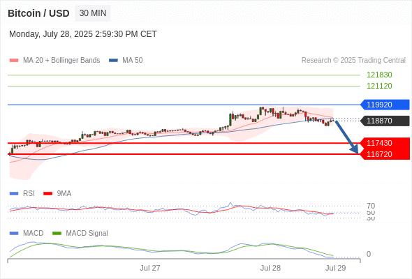Select the 118870 current price tag
Viewport: 412px width, 279px height.
point(385,121)
